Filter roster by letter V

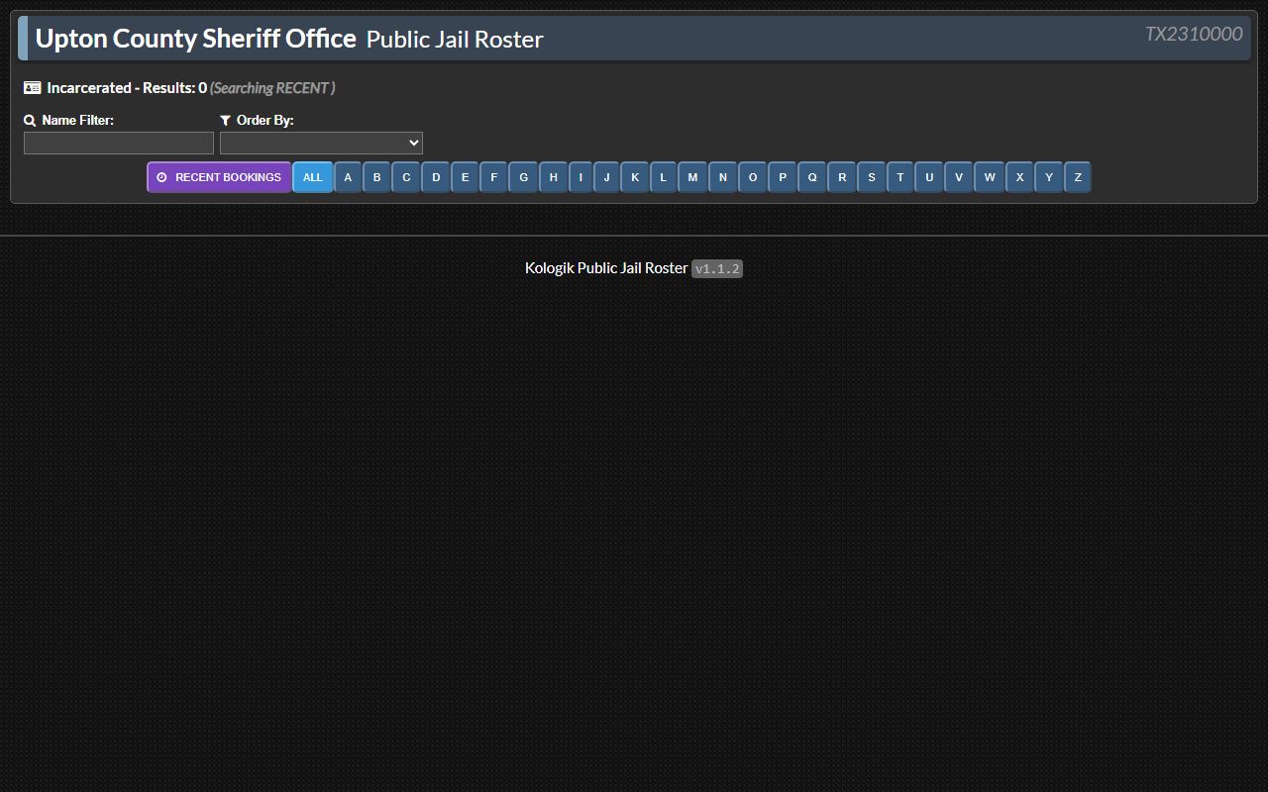[959, 177]
